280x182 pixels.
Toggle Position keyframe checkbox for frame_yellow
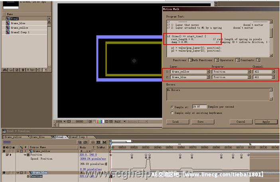pyautogui.click(x=7, y=155)
